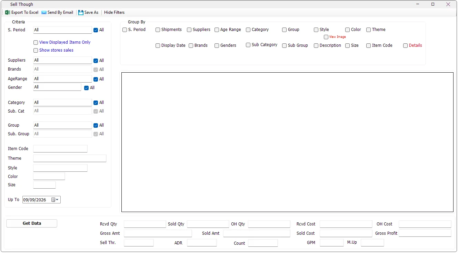Tick the Style group-by checkbox

coord(316,30)
